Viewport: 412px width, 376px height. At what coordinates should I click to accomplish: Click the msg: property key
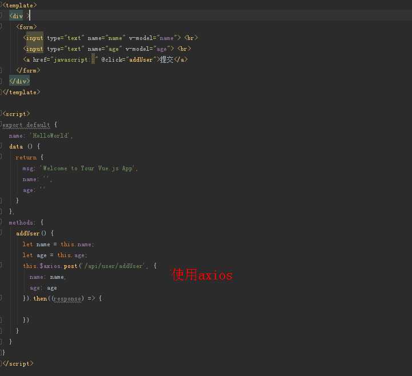pos(29,169)
